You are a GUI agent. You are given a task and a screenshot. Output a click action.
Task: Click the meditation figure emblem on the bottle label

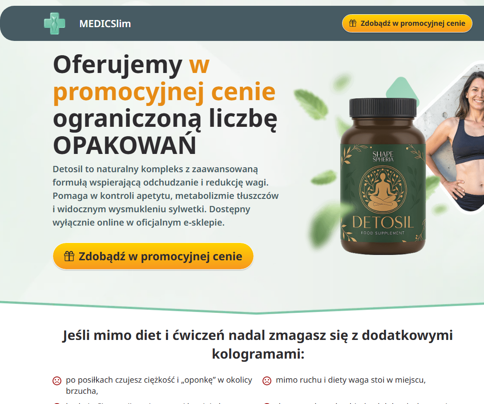[x=383, y=189]
